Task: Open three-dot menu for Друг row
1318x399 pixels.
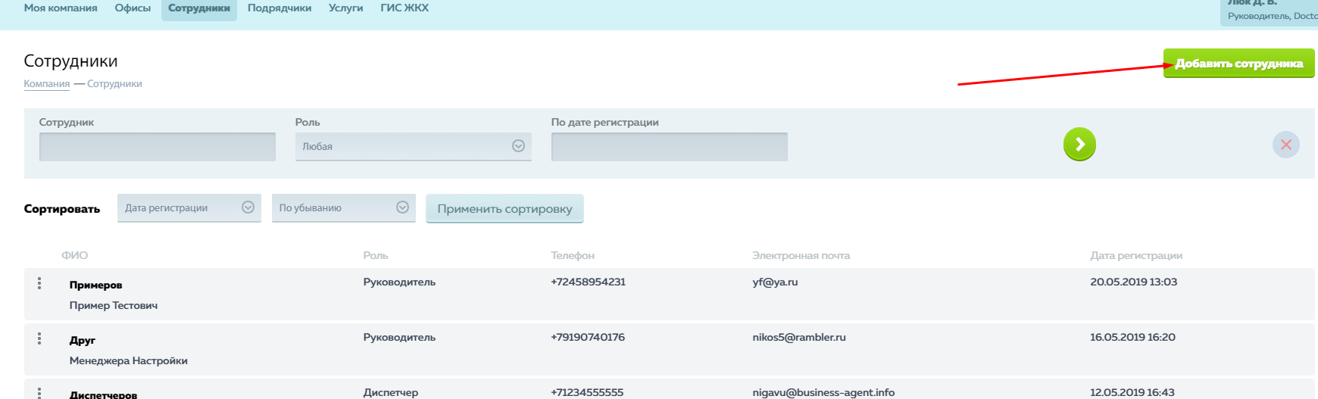Action: point(39,338)
